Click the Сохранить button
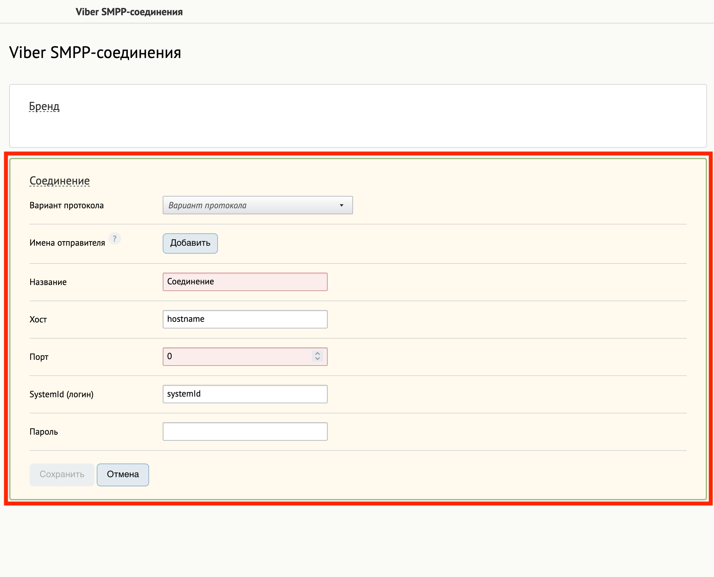 (x=62, y=475)
